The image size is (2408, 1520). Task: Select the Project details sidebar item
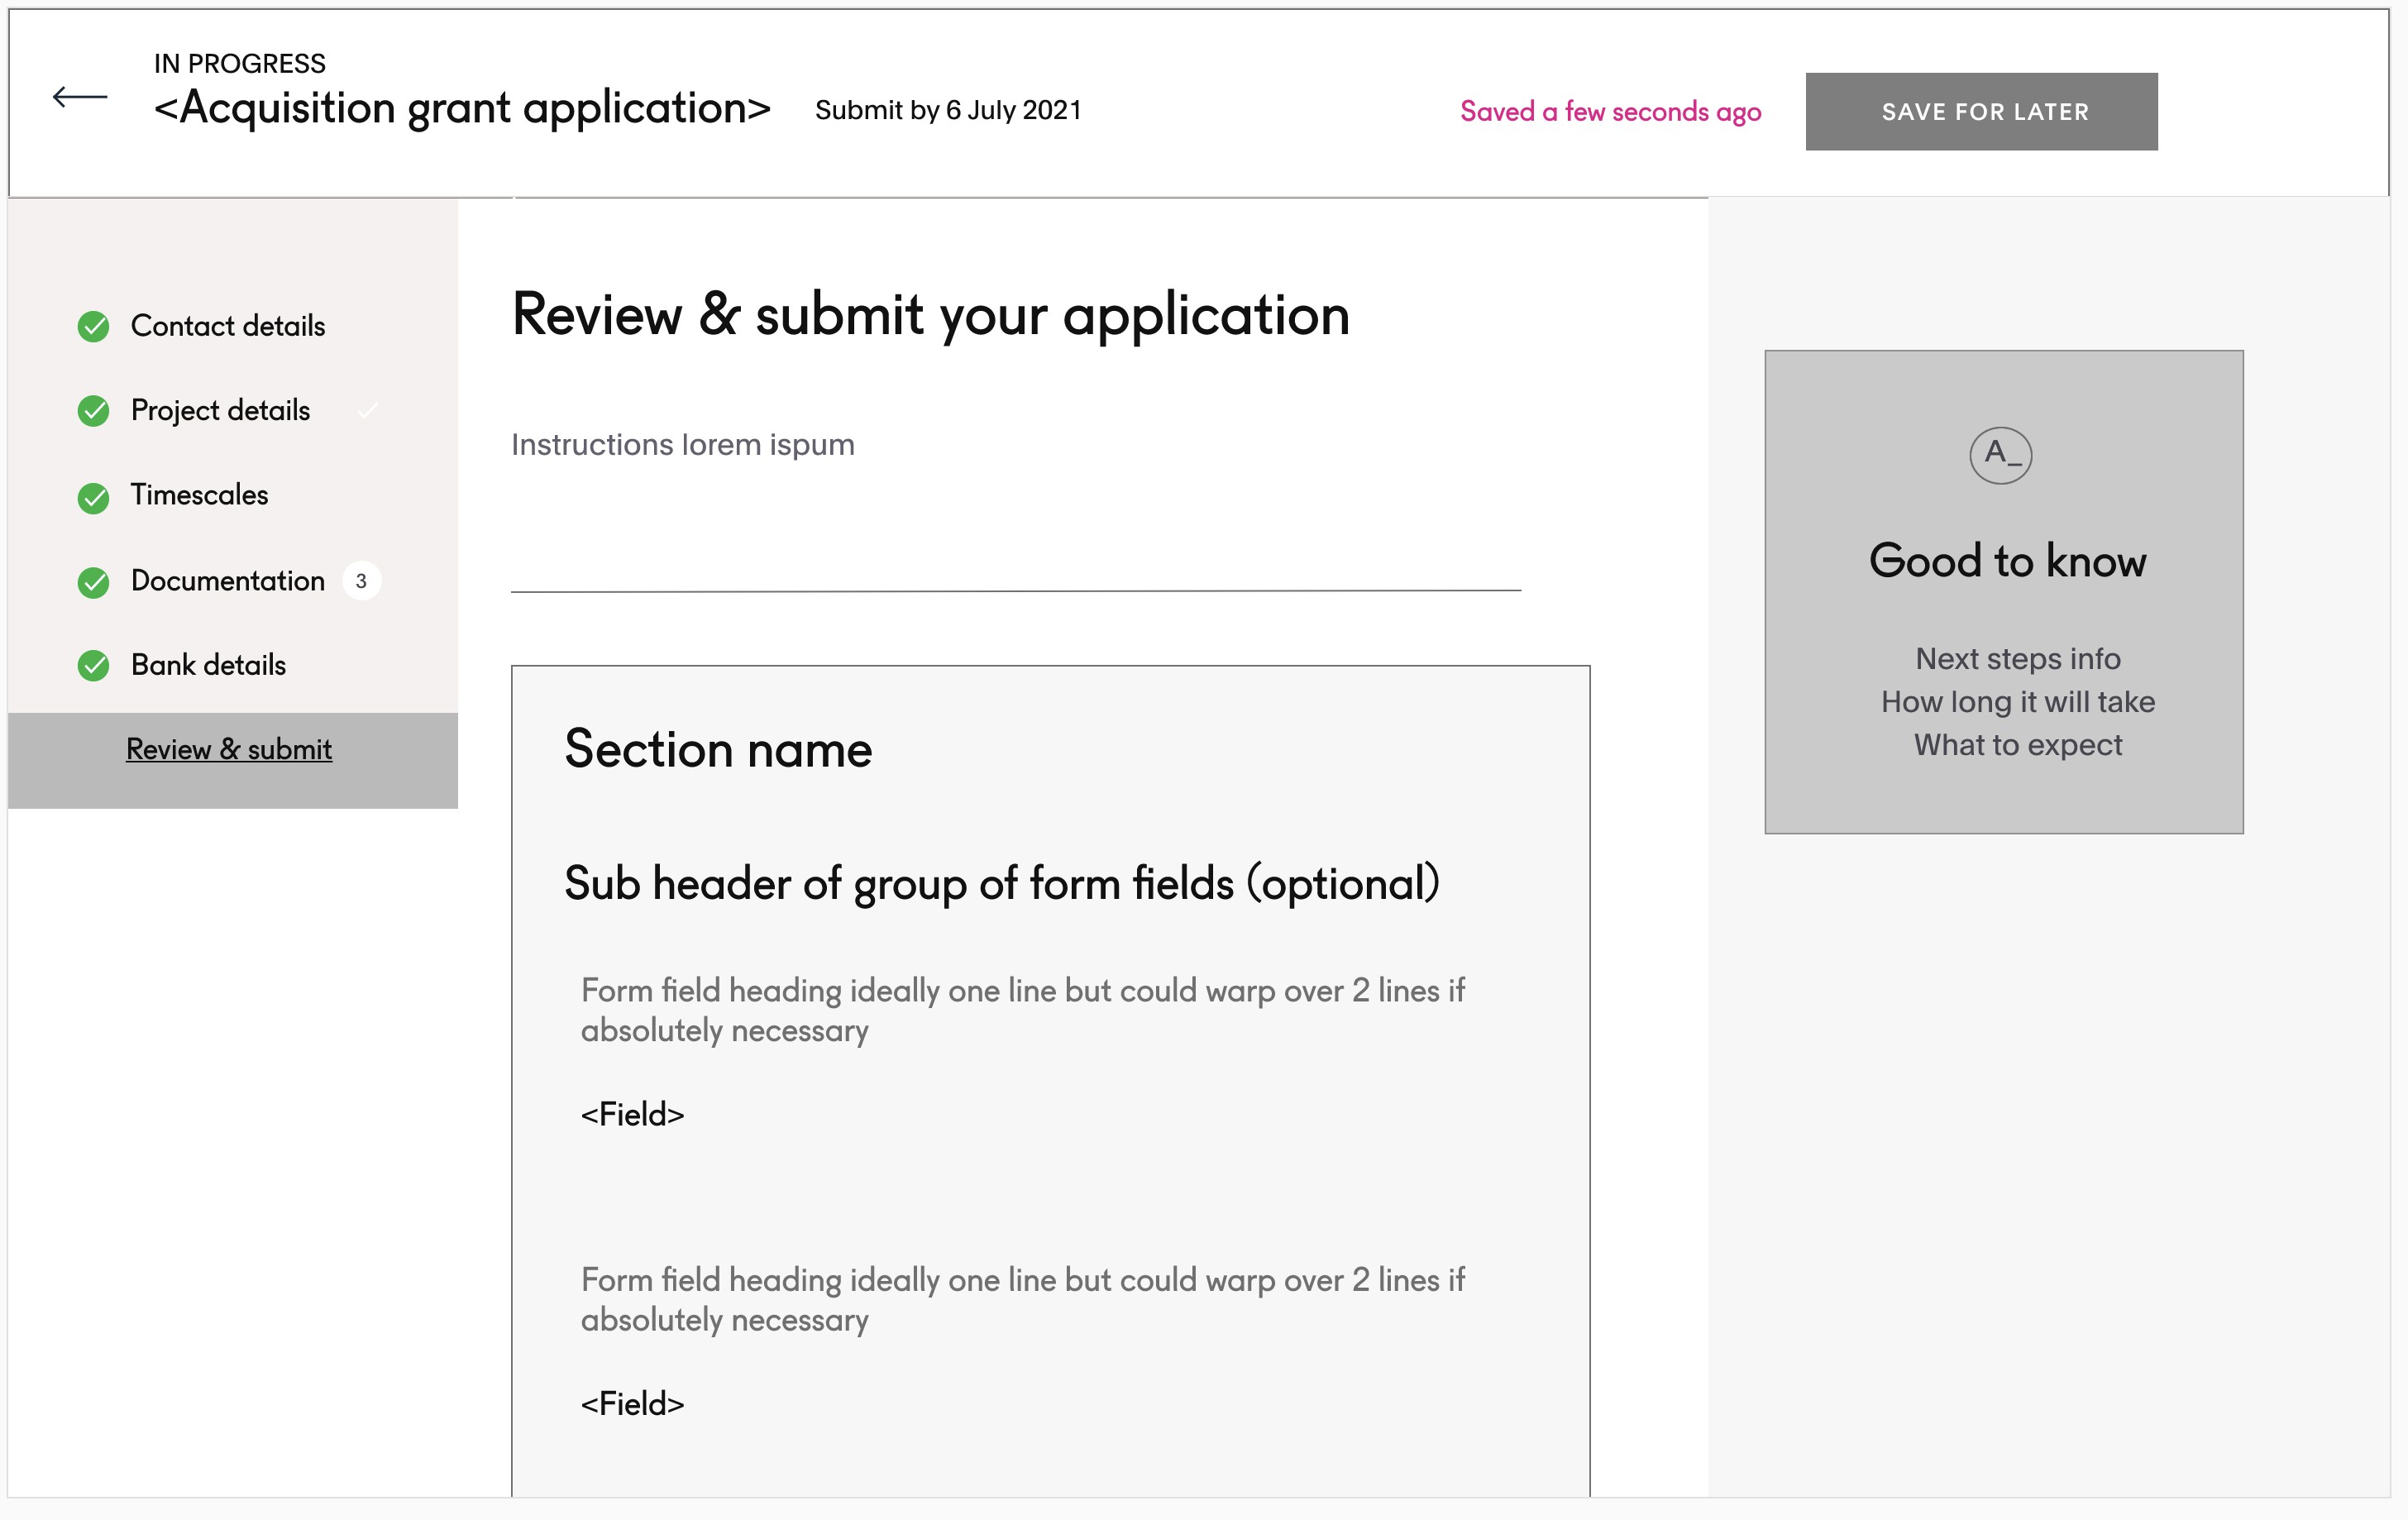219,408
